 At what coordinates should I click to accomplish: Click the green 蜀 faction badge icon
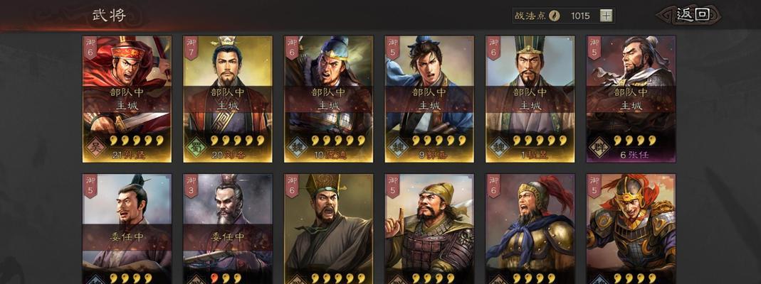(x=197, y=146)
